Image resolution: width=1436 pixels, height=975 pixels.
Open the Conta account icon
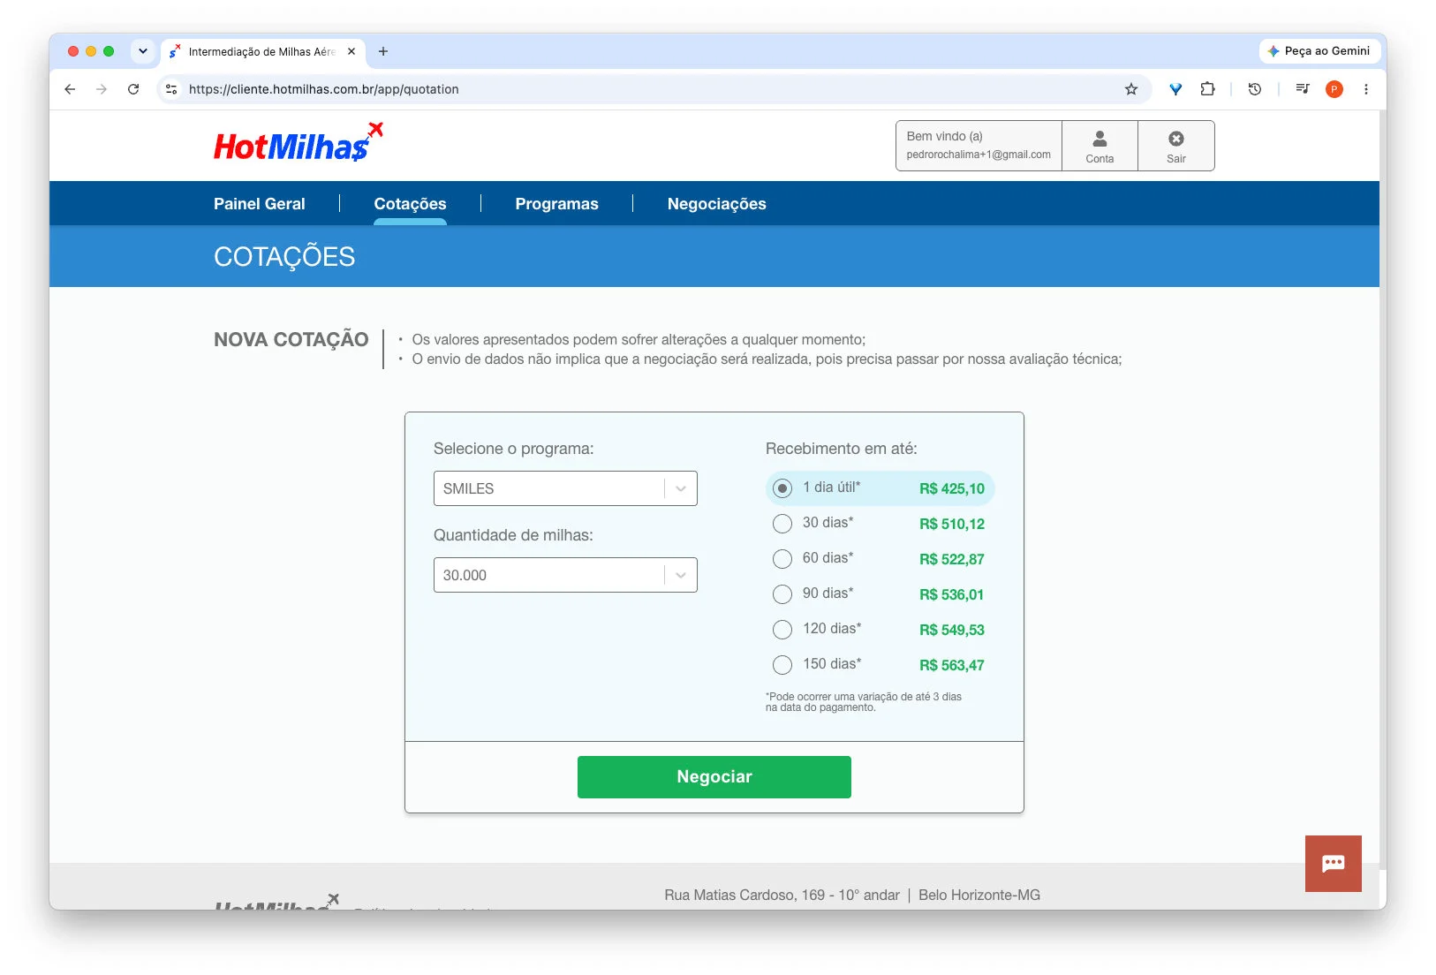1100,146
